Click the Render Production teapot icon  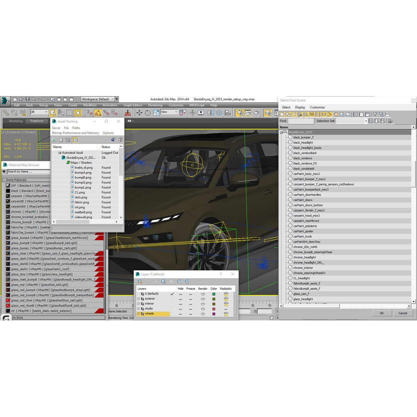(x=256, y=113)
